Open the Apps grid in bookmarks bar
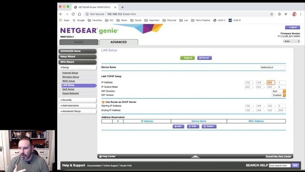Screen dimensions: 305x172 click(64, 20)
